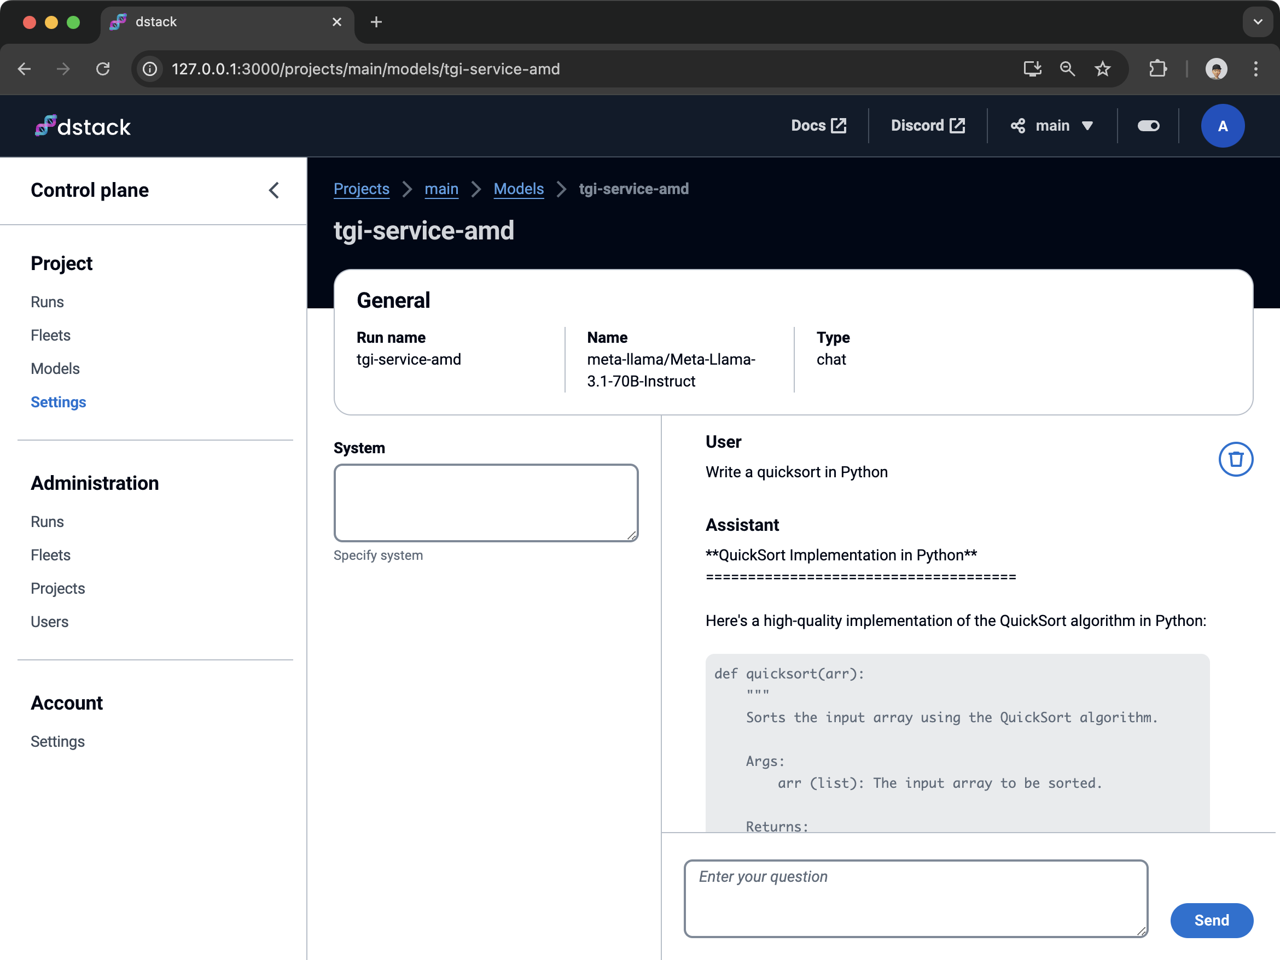Click type value chat

point(831,360)
